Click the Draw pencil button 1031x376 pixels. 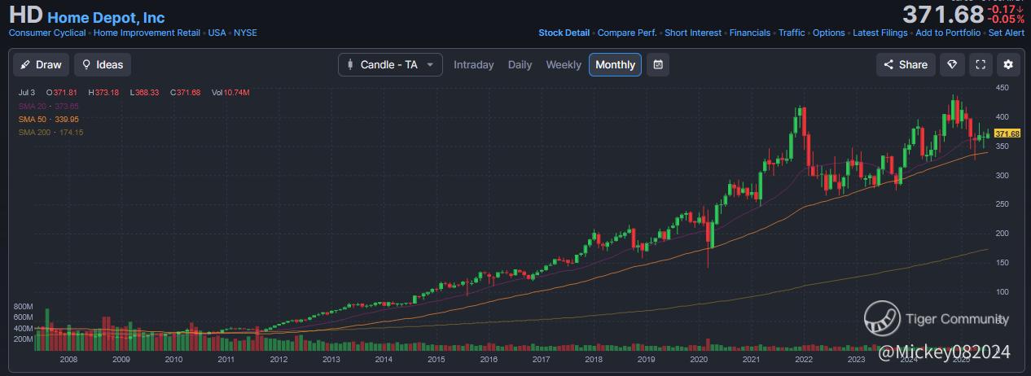(42, 64)
